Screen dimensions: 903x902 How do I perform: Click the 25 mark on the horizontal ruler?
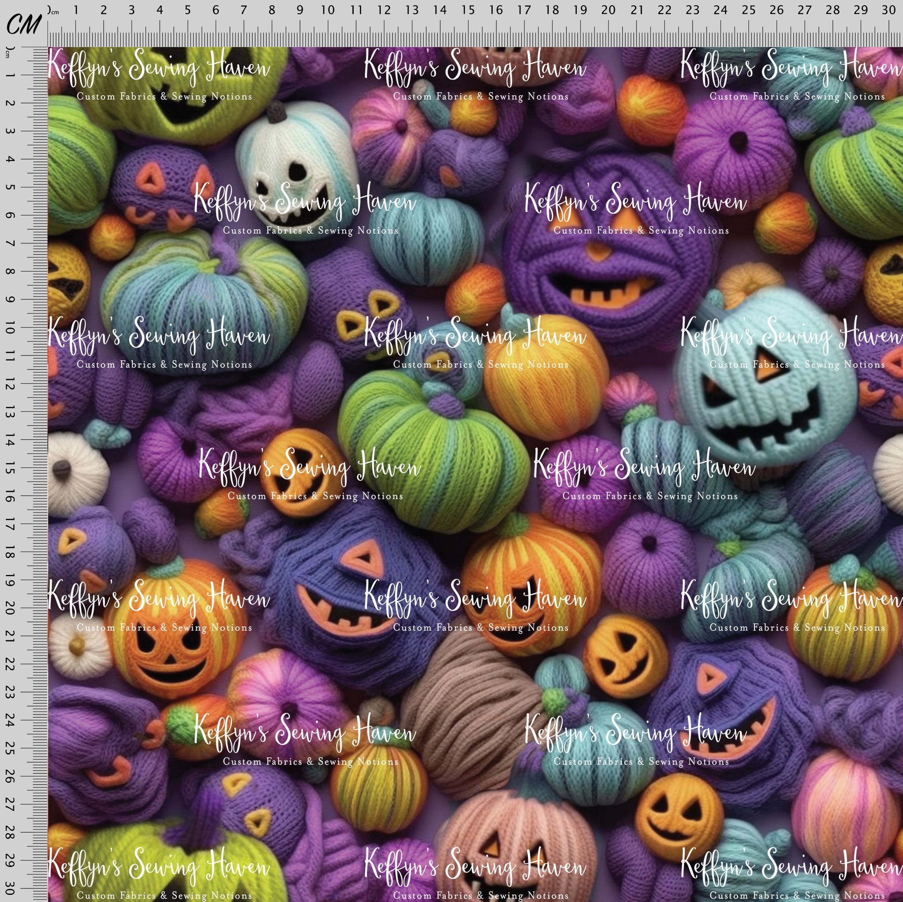point(748,10)
